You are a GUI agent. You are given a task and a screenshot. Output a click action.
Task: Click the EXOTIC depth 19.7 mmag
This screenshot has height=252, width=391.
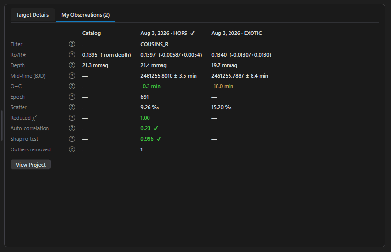coord(224,65)
